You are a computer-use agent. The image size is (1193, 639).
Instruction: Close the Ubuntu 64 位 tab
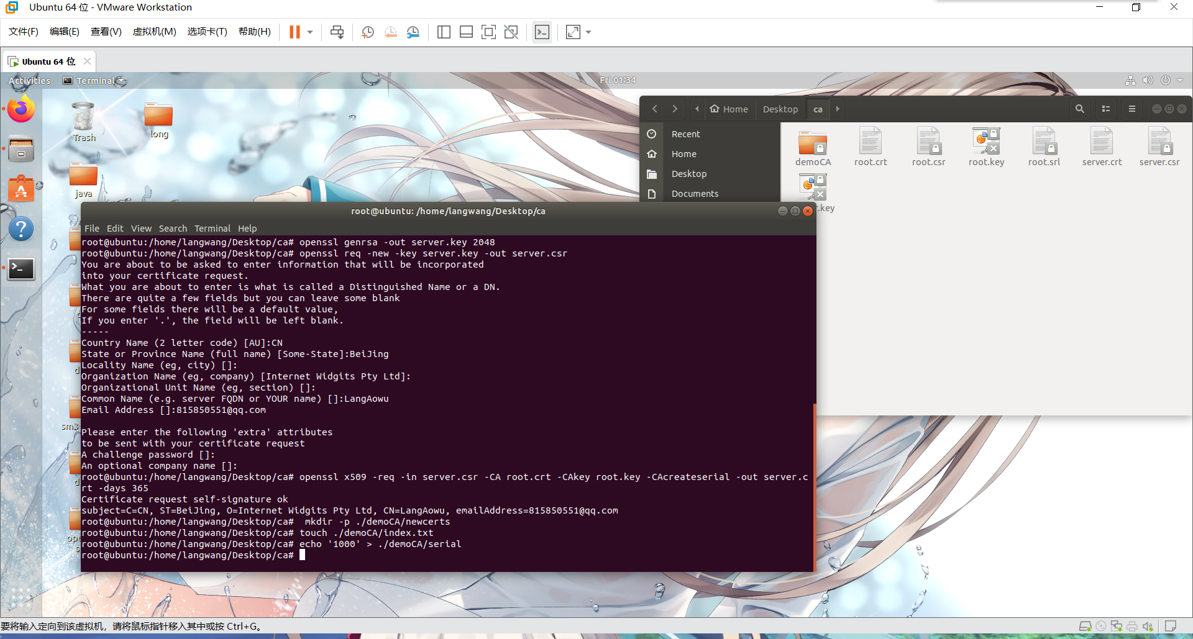point(87,61)
